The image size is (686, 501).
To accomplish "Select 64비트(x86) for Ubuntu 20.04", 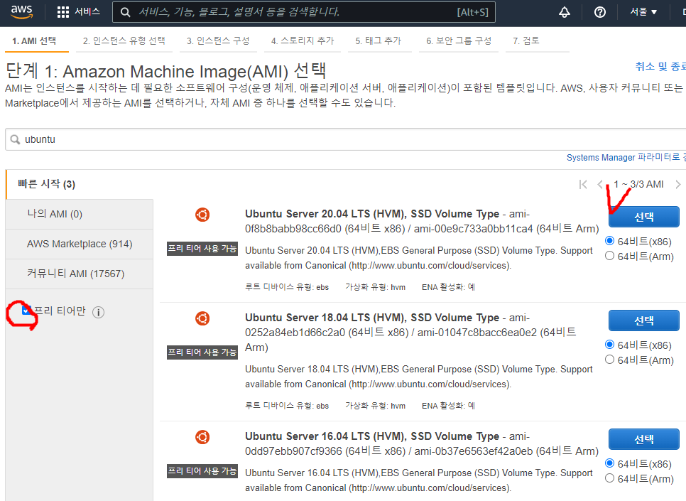I will click(x=609, y=241).
